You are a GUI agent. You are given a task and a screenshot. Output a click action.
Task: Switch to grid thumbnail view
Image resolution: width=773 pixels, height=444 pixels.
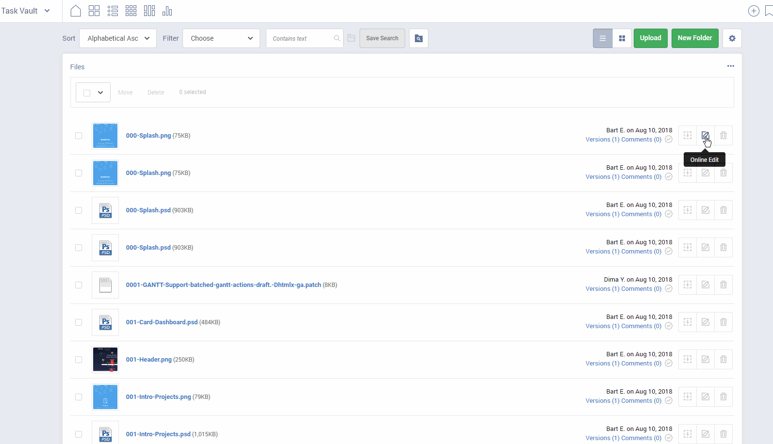click(622, 38)
